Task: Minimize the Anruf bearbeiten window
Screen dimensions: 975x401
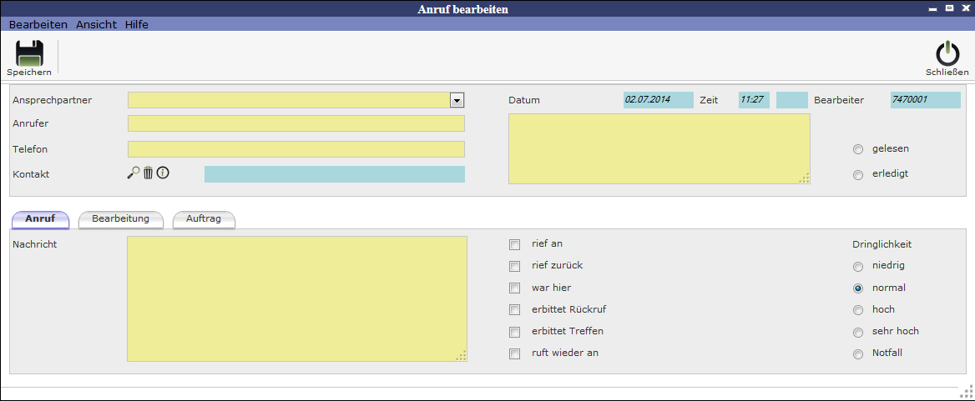Action: point(933,8)
